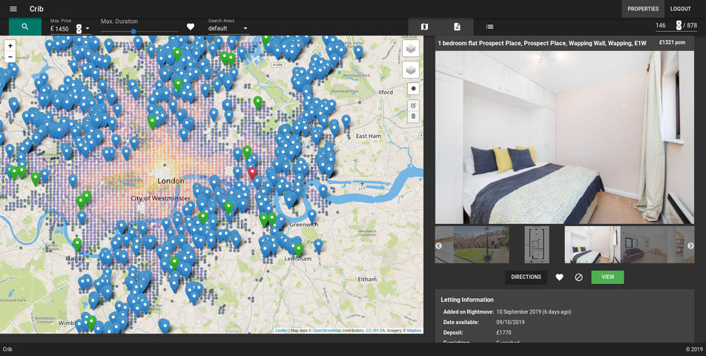706x356 pixels.
Task: Open the Mapbox attribution link
Action: 415,330
